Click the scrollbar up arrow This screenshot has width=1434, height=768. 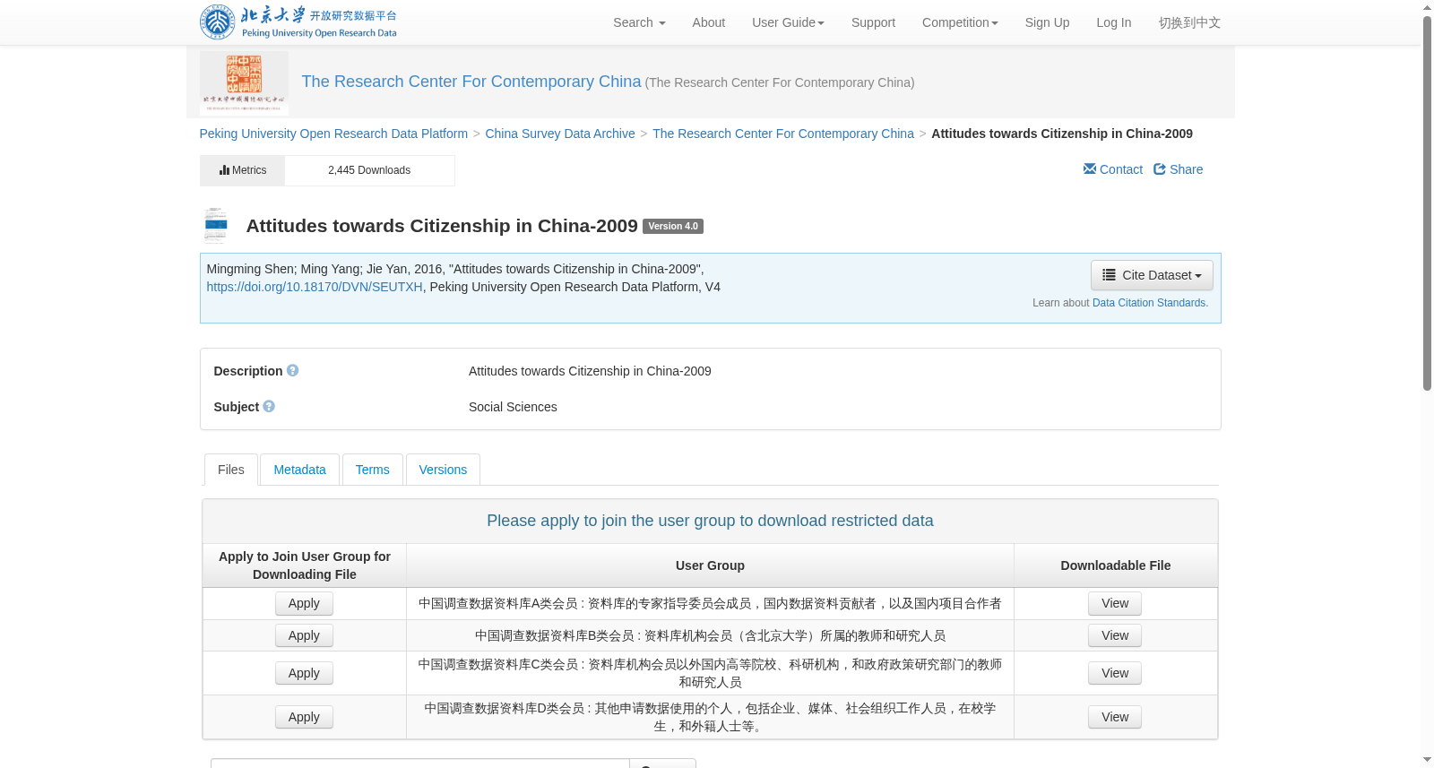pyautogui.click(x=1427, y=7)
